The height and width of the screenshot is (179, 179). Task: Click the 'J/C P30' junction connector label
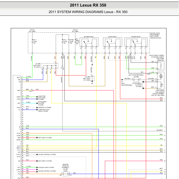pos(136,77)
